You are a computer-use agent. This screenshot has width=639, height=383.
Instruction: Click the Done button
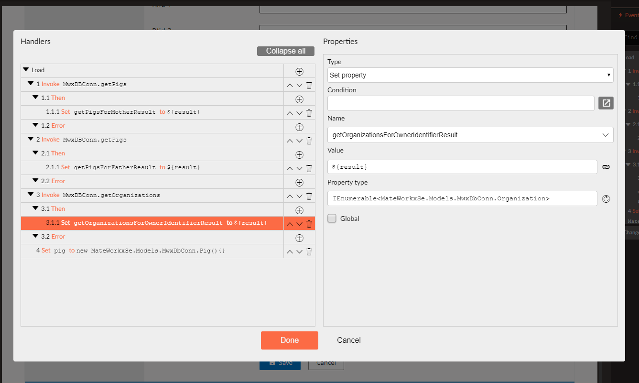(x=290, y=340)
